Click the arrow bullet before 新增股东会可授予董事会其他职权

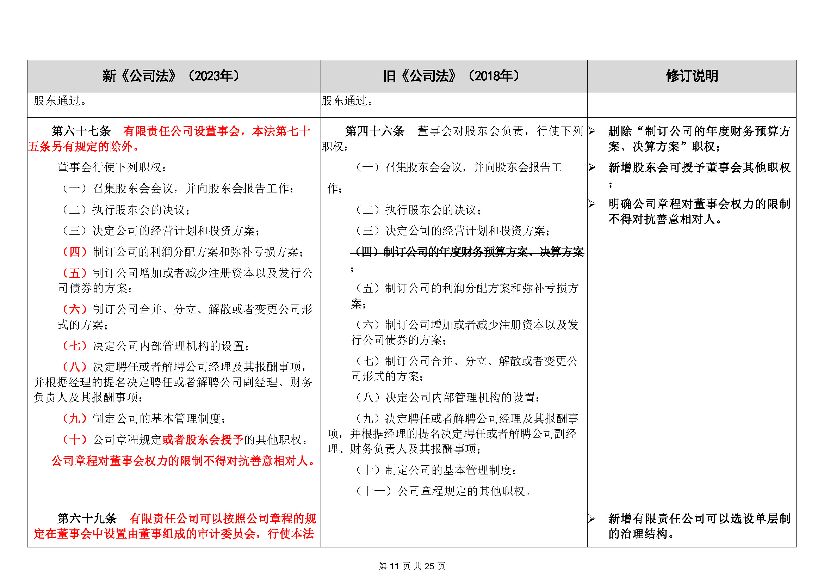coord(592,168)
